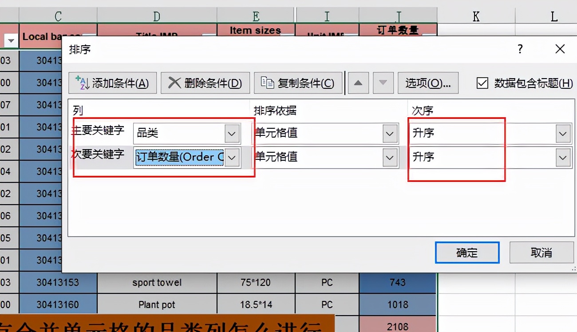Select column header J labeled 订单数量
Viewport: 577px width, 332px height.
pos(398,16)
